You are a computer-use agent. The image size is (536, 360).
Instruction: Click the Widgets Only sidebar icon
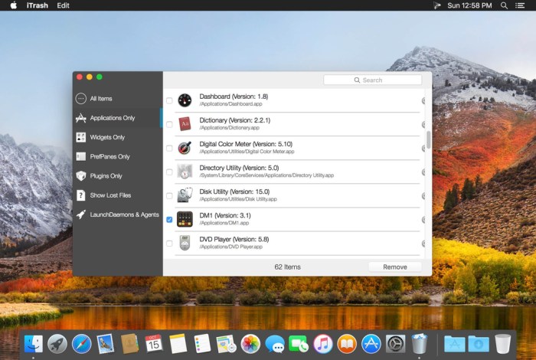coord(80,138)
